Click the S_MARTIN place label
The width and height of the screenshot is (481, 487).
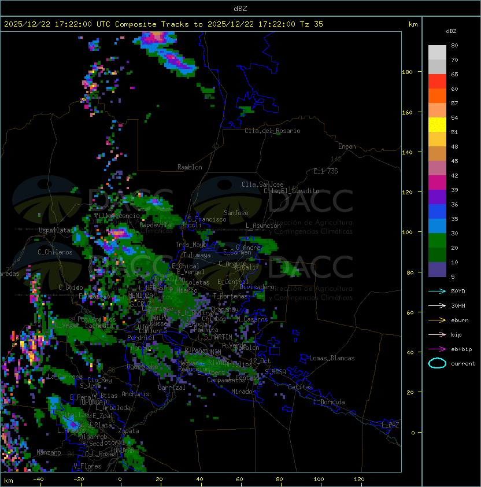(218, 337)
